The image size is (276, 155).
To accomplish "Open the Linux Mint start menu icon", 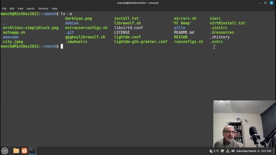I will [5, 151].
